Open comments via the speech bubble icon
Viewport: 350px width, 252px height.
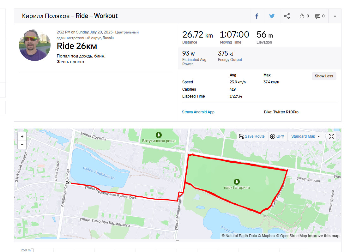pos(320,16)
